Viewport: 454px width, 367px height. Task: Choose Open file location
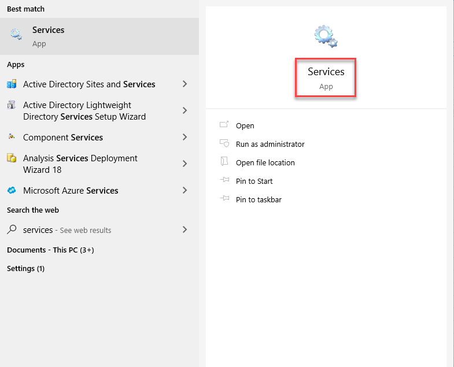[265, 162]
